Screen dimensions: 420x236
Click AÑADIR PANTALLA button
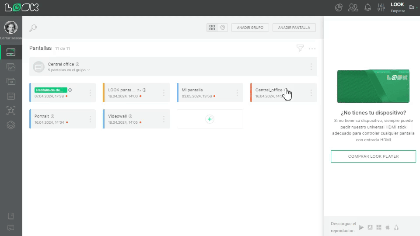[294, 28]
